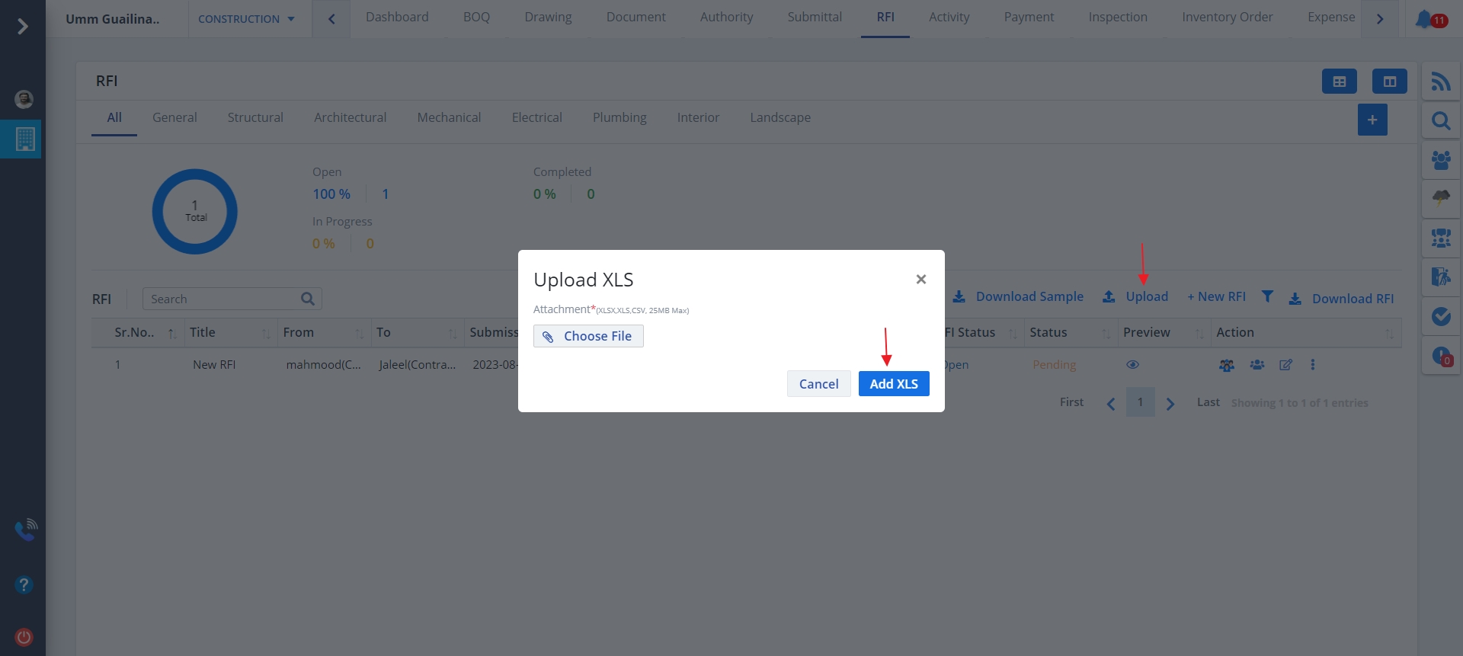Open the help question mark icon
The height and width of the screenshot is (656, 1463).
[x=24, y=584]
